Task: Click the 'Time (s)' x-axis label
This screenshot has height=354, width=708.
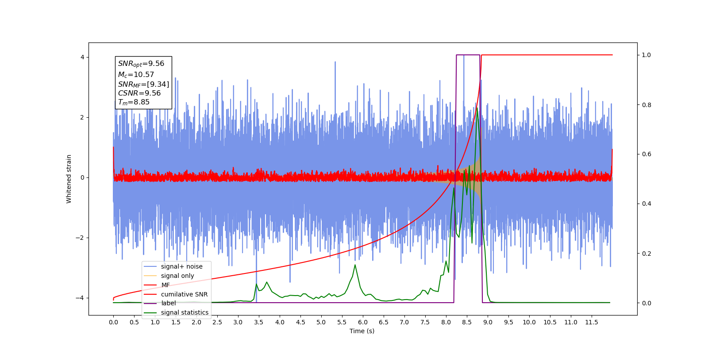Action: coord(362,331)
